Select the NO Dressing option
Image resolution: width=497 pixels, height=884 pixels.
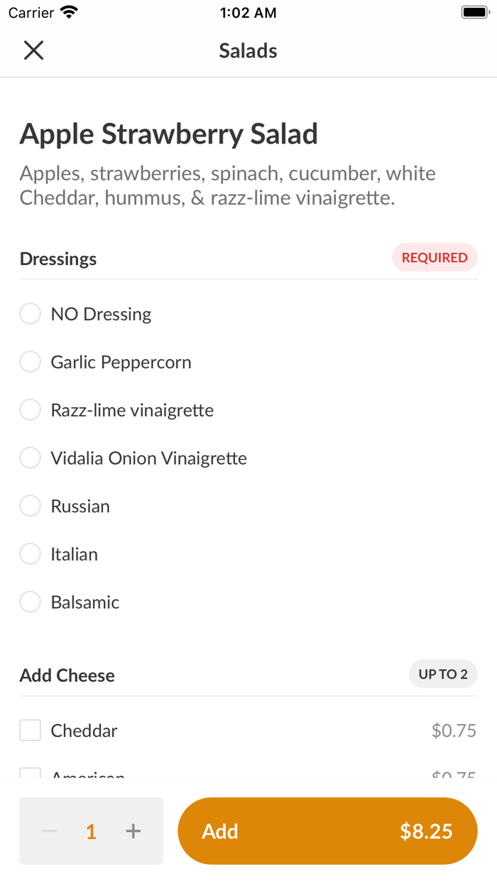point(30,314)
